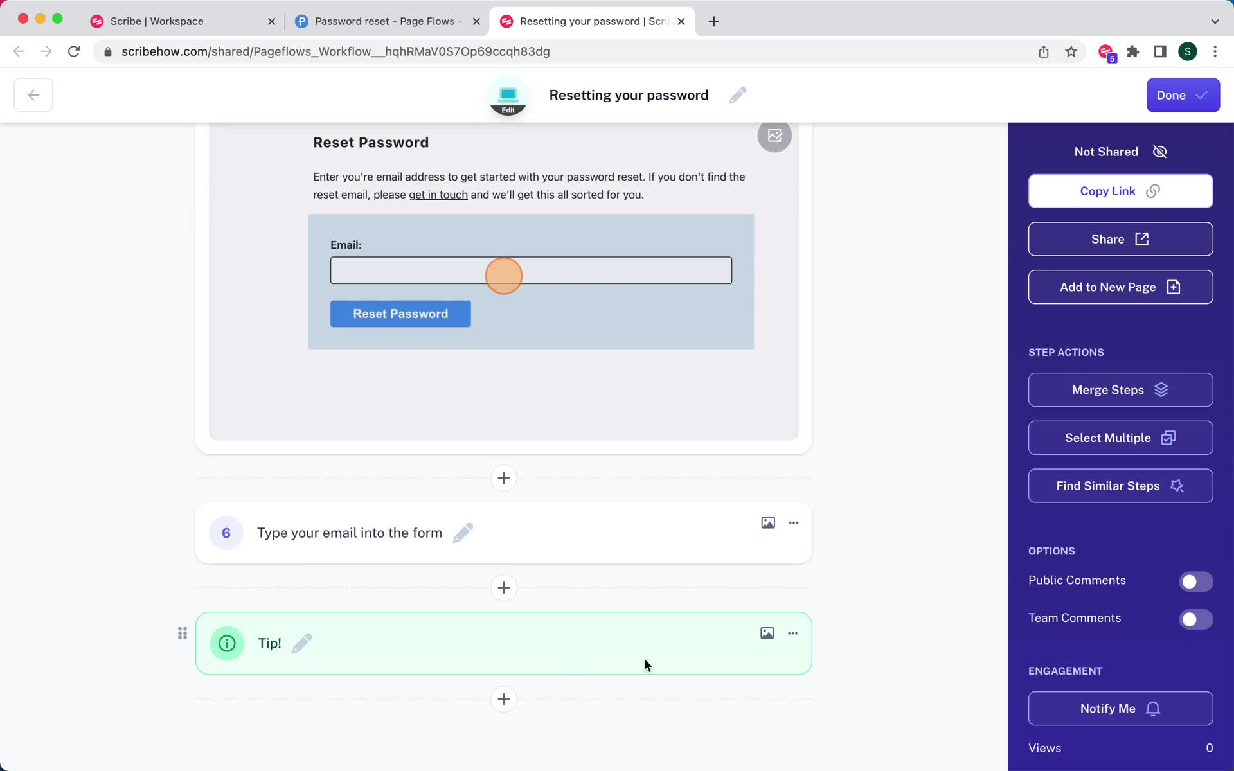Screen dimensions: 1234x771
Task: Click the Done button top right
Action: coord(1183,95)
